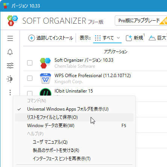This screenshot has width=167, height=167.
Task: Select the Soft Organizer バージョン 10.33 row text
Action: [x=84, y=60]
